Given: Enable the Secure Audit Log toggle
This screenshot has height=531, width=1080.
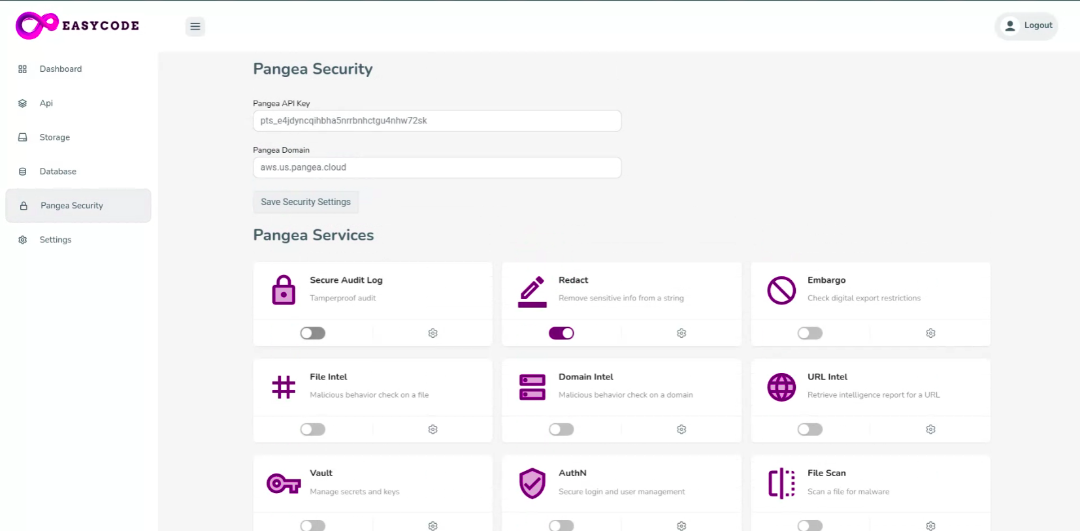Looking at the screenshot, I should coord(313,333).
